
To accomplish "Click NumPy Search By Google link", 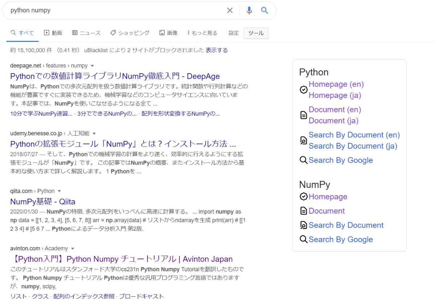I will (341, 239).
